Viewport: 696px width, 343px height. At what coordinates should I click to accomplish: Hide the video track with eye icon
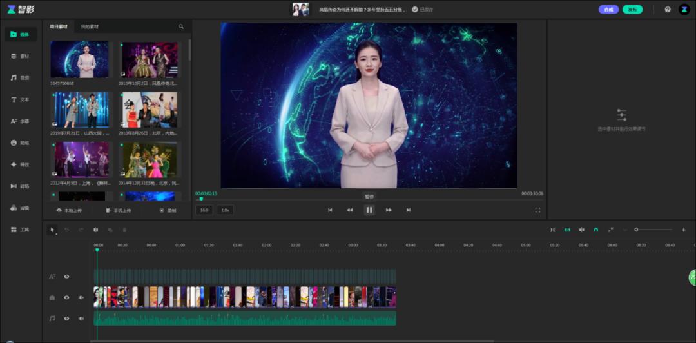point(66,297)
